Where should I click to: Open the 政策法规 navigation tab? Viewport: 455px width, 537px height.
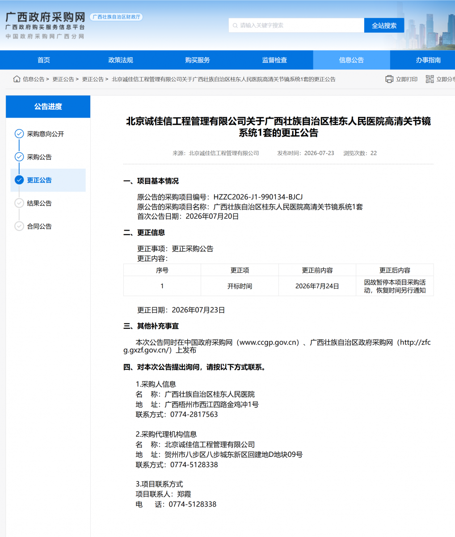[x=121, y=60]
